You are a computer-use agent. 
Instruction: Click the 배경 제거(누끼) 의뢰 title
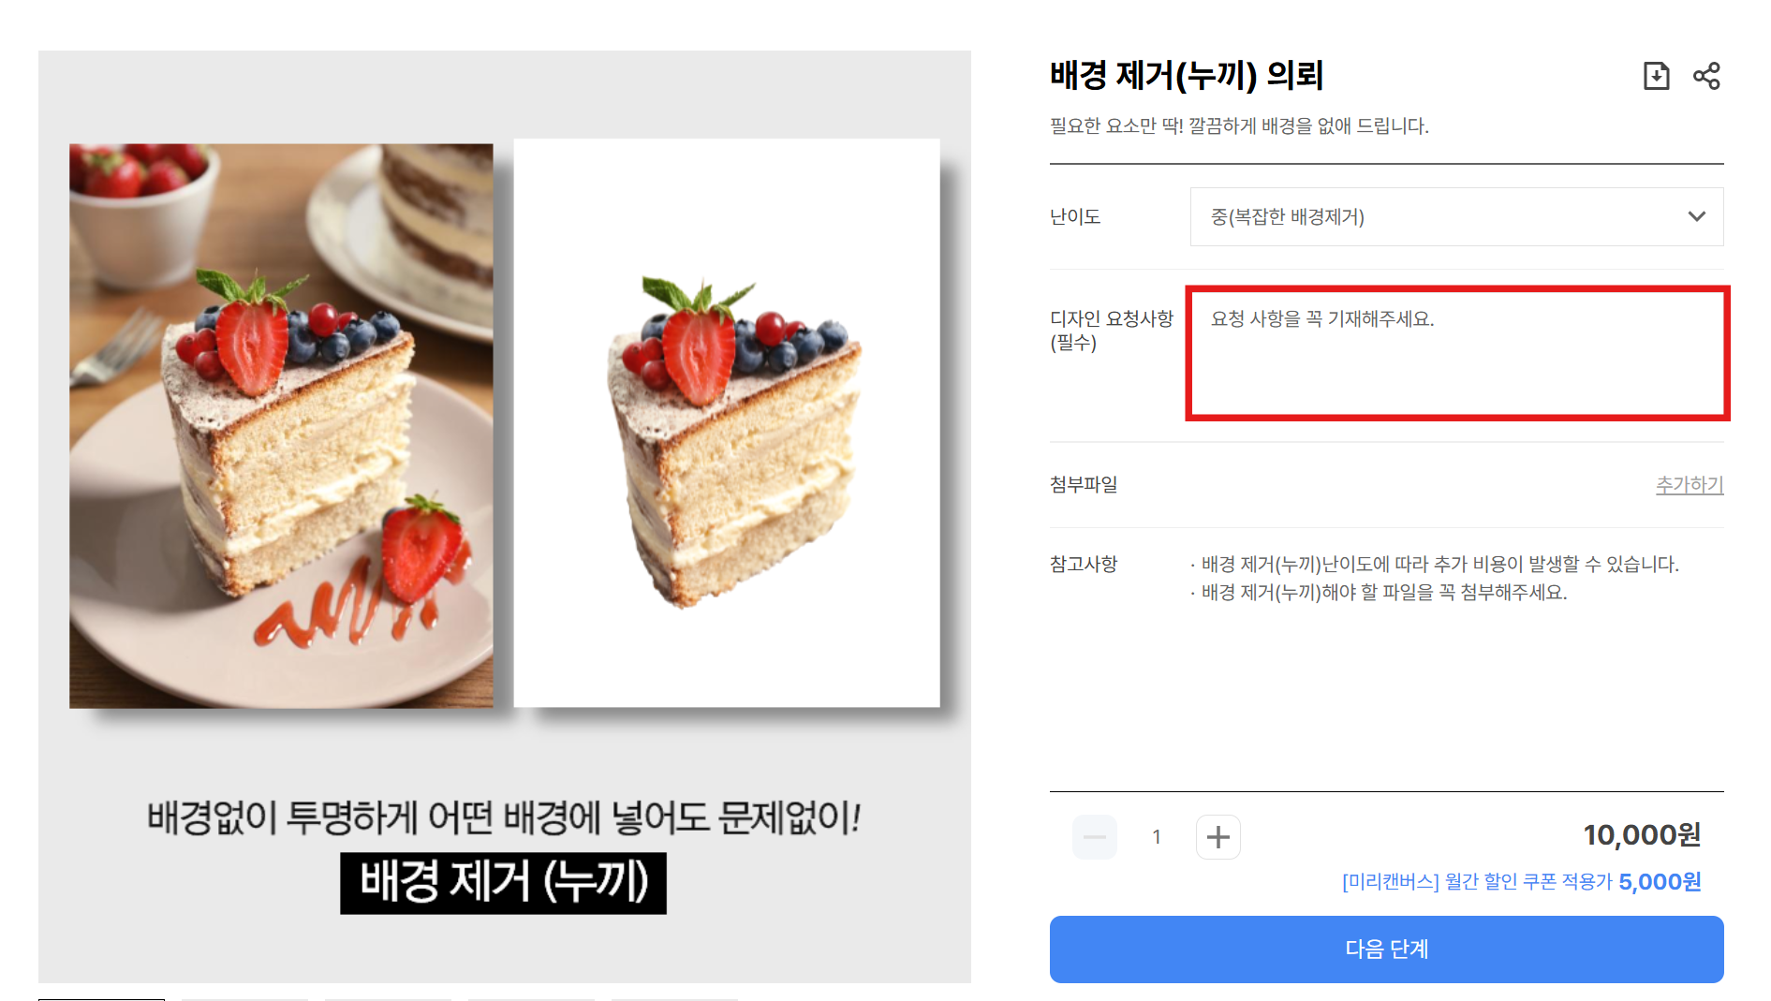point(1187,76)
